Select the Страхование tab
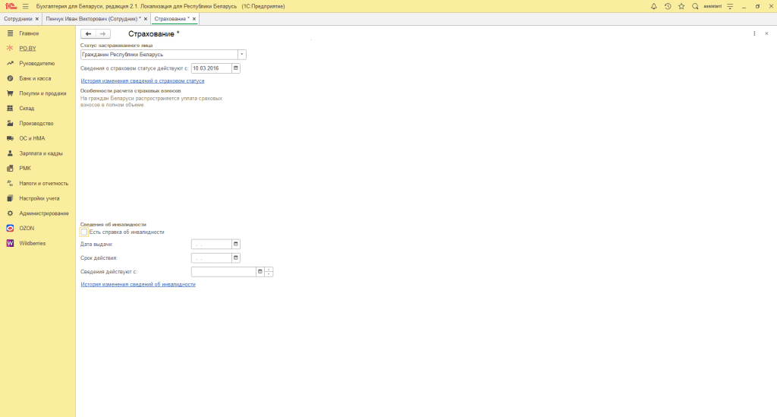777x417 pixels. pyautogui.click(x=171, y=19)
